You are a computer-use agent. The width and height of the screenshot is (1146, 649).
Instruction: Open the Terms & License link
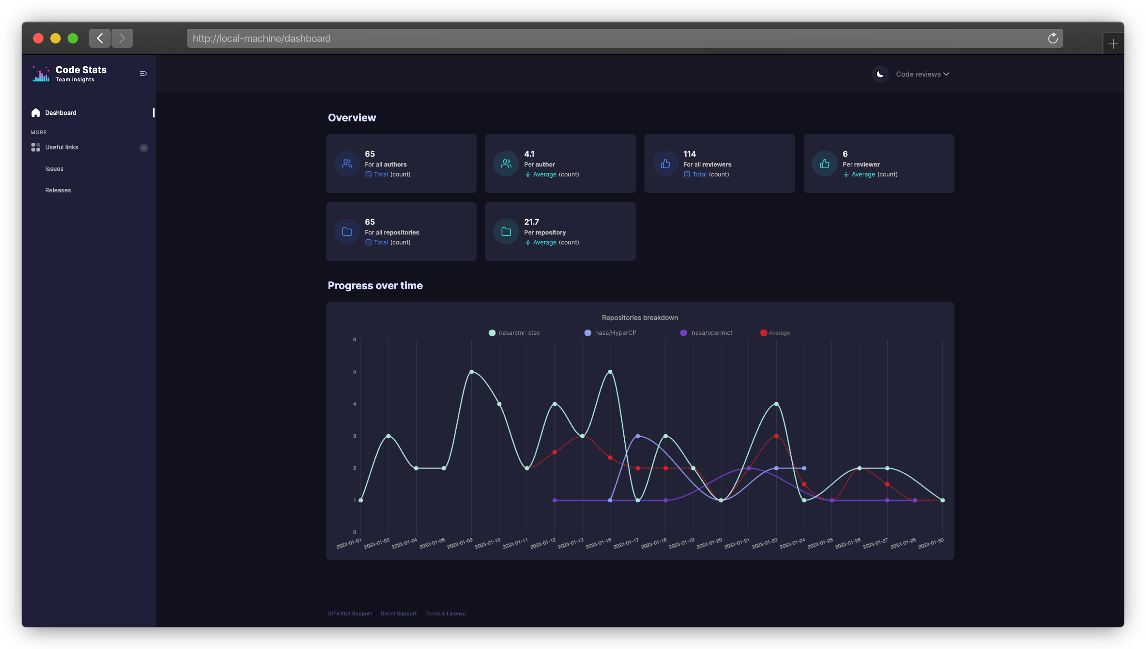tap(445, 614)
